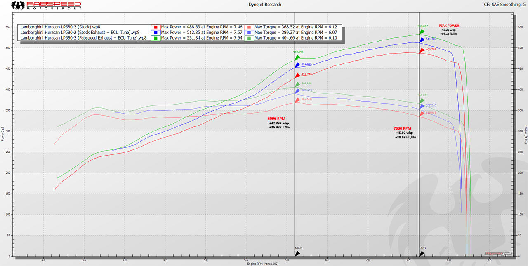The height and width of the screenshot is (266, 528).
Task: Toggle the red swatch for the Stock run
Action: coord(155,27)
